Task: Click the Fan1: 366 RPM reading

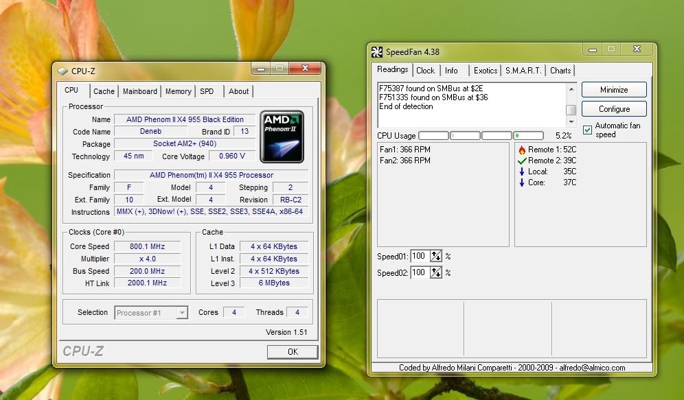Action: coord(404,150)
